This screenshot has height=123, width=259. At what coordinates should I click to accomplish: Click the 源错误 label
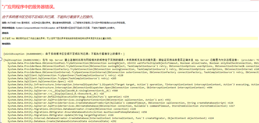5,33
